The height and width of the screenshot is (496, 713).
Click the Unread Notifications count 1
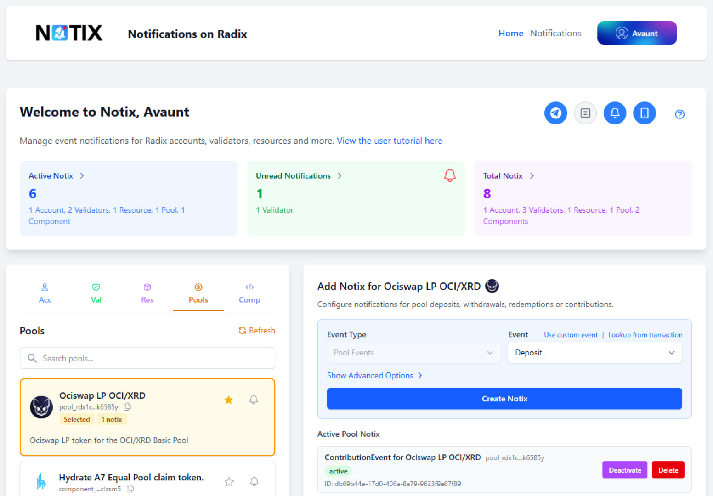tap(260, 194)
